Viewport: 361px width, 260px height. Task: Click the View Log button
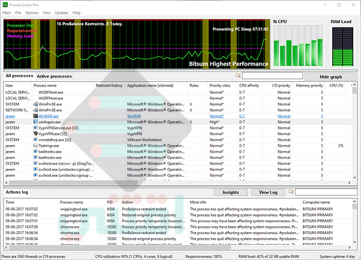(x=268, y=192)
